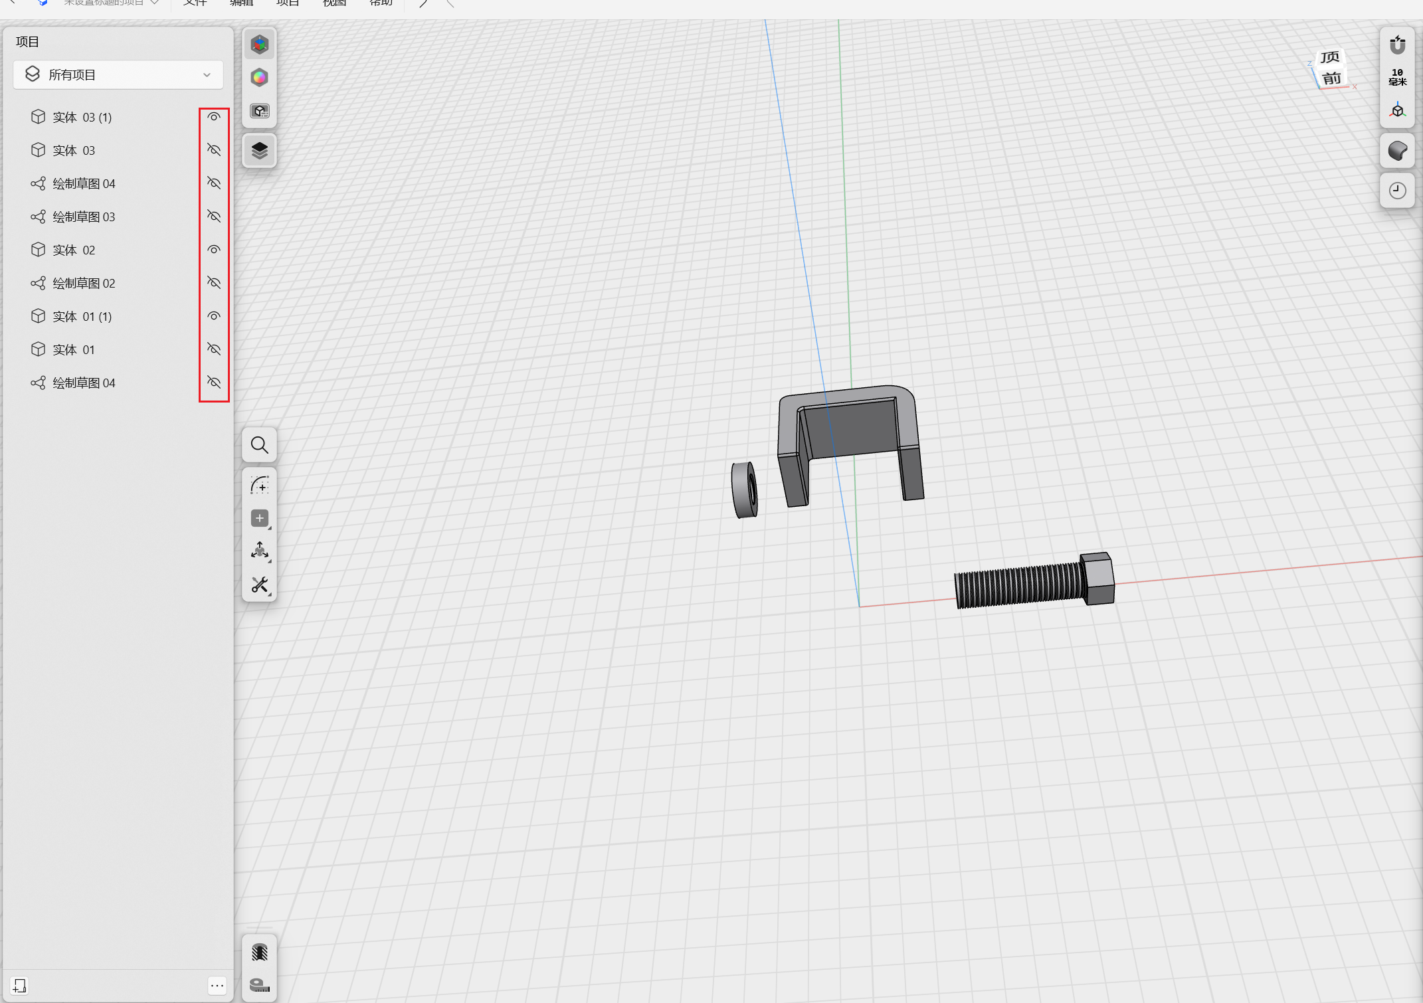Hide 实体 03 (1) with eye icon
The image size is (1423, 1003).
click(213, 117)
